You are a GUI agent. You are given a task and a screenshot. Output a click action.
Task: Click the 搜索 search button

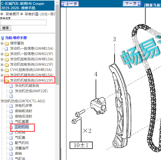(6, 28)
